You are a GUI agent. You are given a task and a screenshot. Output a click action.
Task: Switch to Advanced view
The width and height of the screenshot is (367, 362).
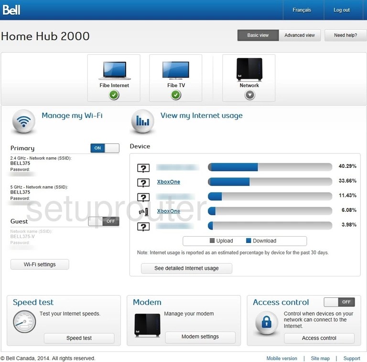[x=300, y=35]
